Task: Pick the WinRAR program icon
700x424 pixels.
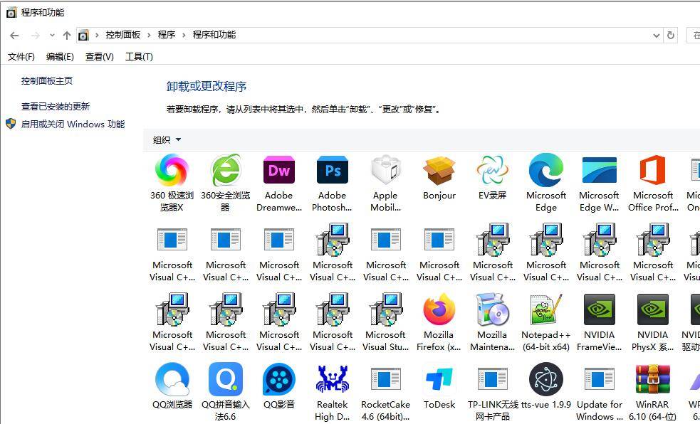Action: [652, 381]
